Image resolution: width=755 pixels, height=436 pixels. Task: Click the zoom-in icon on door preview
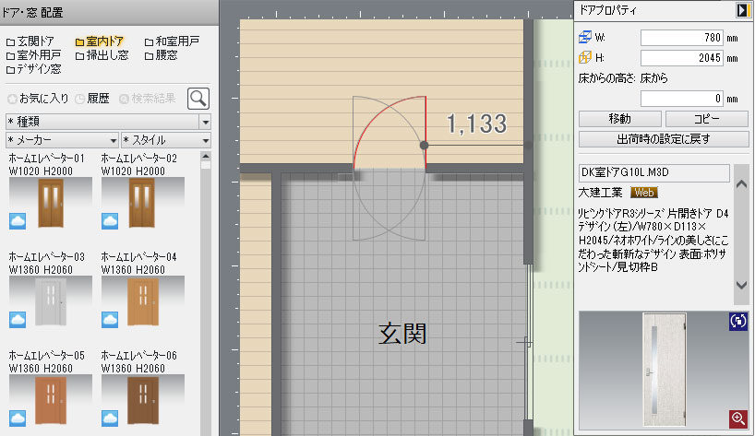click(x=737, y=418)
